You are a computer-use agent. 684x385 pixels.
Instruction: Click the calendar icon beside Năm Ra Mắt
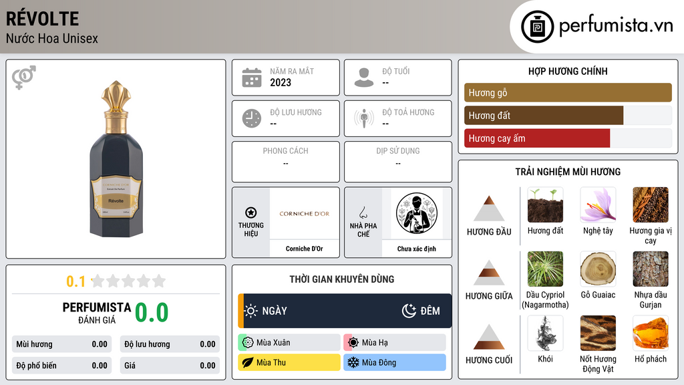coord(252,78)
